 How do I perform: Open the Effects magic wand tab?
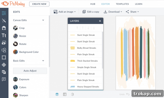point(4,20)
